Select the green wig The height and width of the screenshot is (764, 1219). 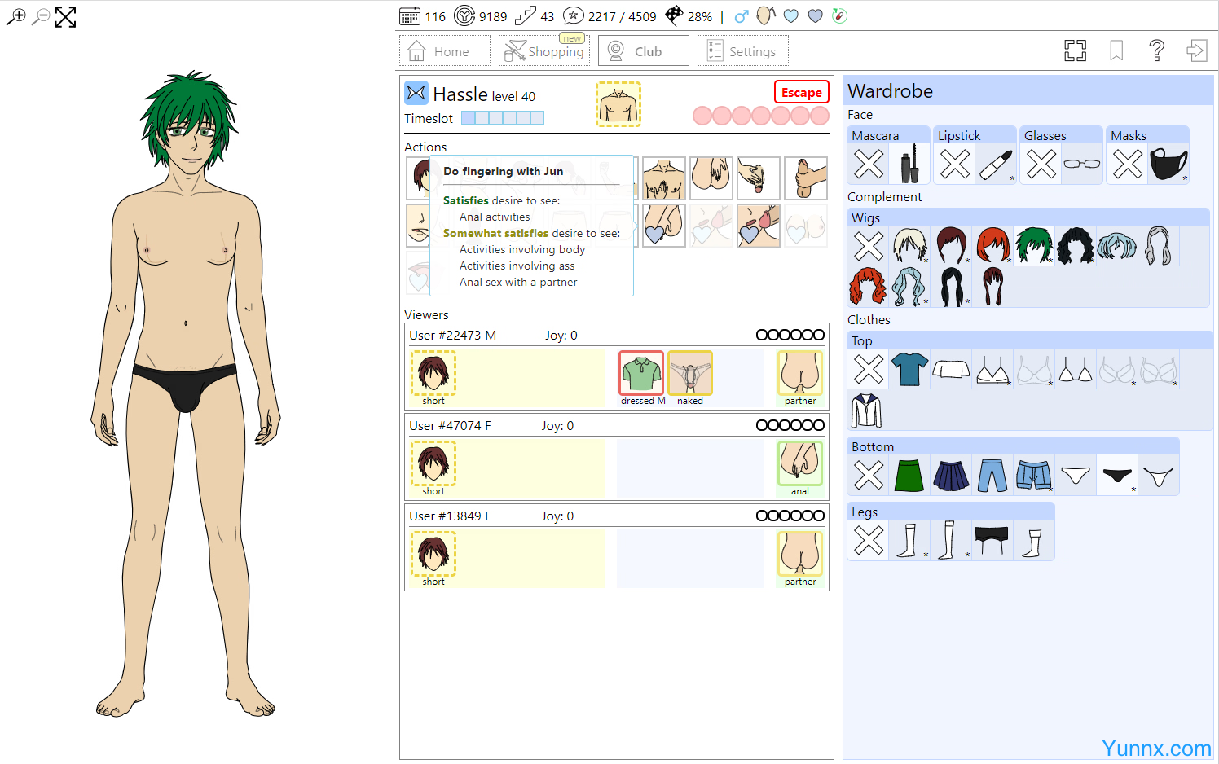(1034, 245)
